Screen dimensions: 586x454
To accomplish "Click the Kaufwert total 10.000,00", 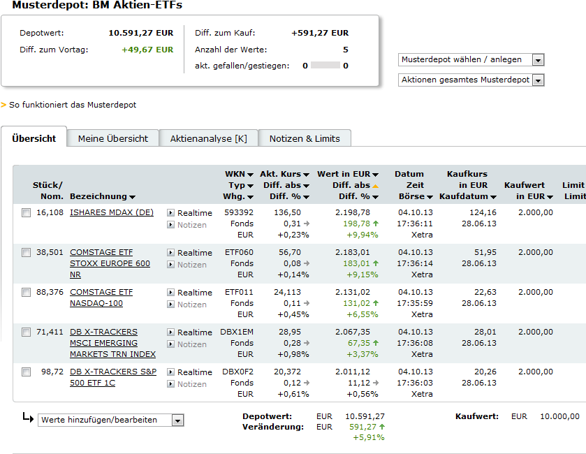I will (x=559, y=416).
